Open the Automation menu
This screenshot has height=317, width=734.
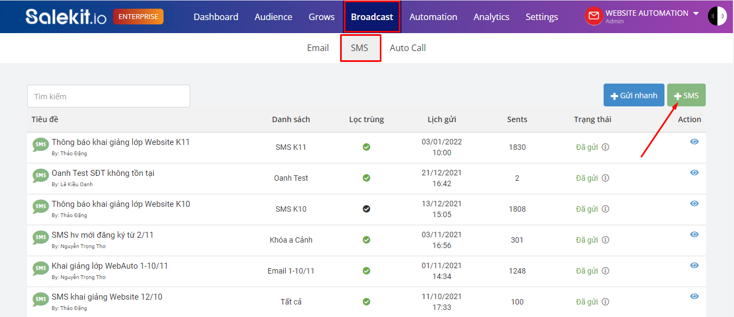[x=433, y=17]
